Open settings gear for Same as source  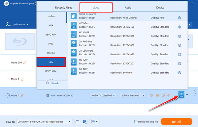[180, 18]
